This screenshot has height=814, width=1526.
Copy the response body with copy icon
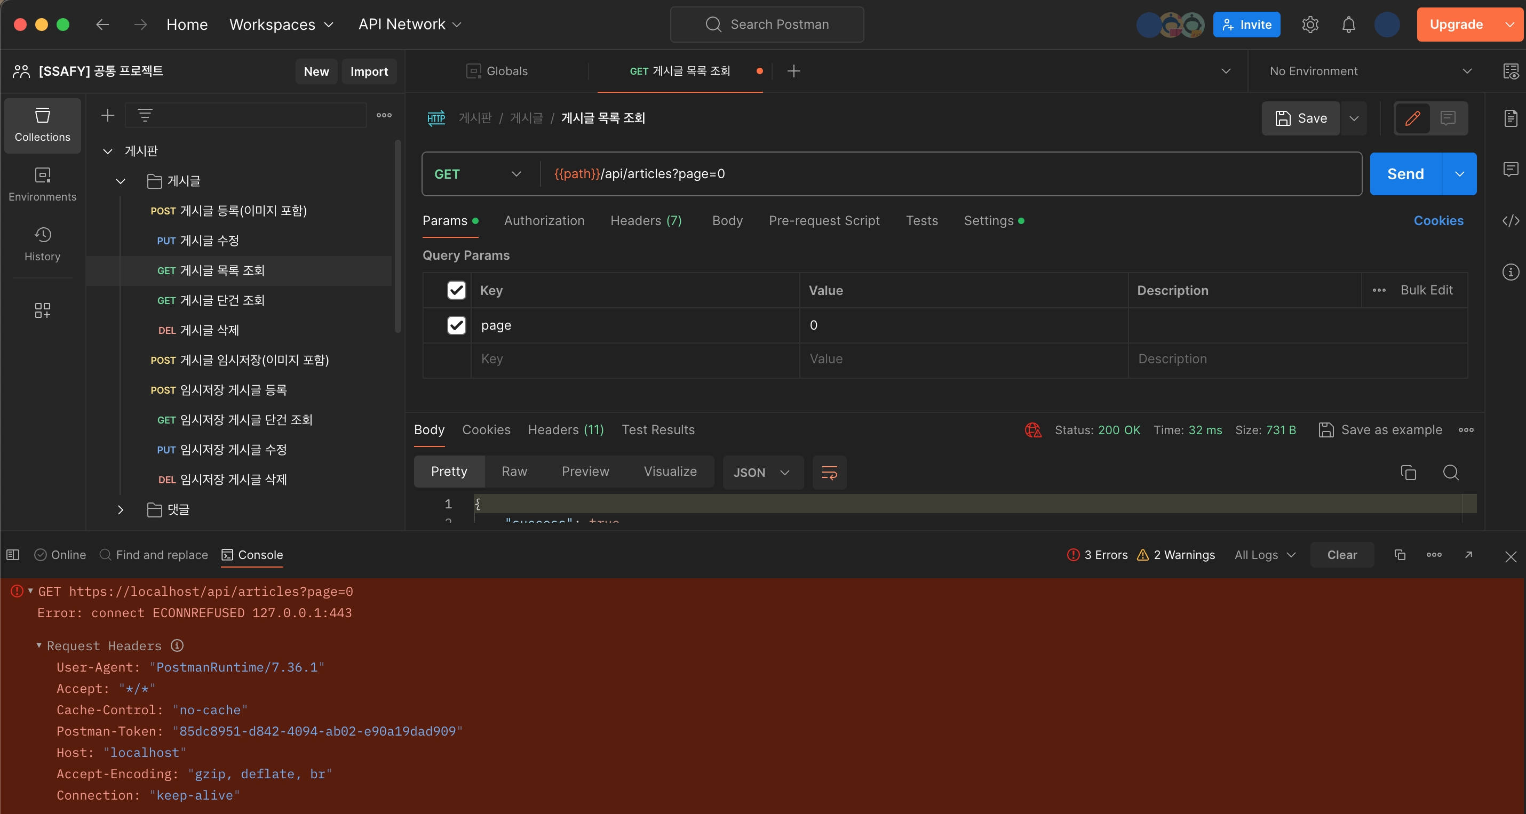click(1408, 472)
